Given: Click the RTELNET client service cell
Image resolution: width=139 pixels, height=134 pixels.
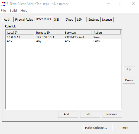Looking at the screenshot, I should pyautogui.click(x=75, y=37).
